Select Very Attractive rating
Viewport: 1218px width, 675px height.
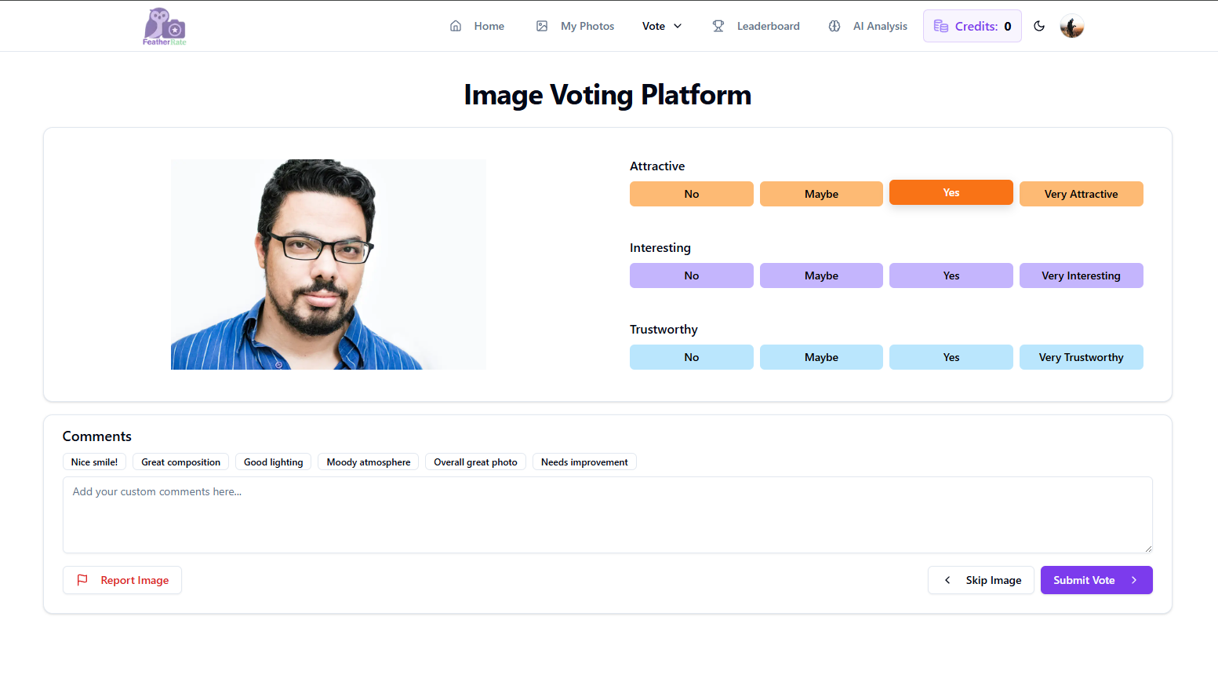(x=1082, y=194)
